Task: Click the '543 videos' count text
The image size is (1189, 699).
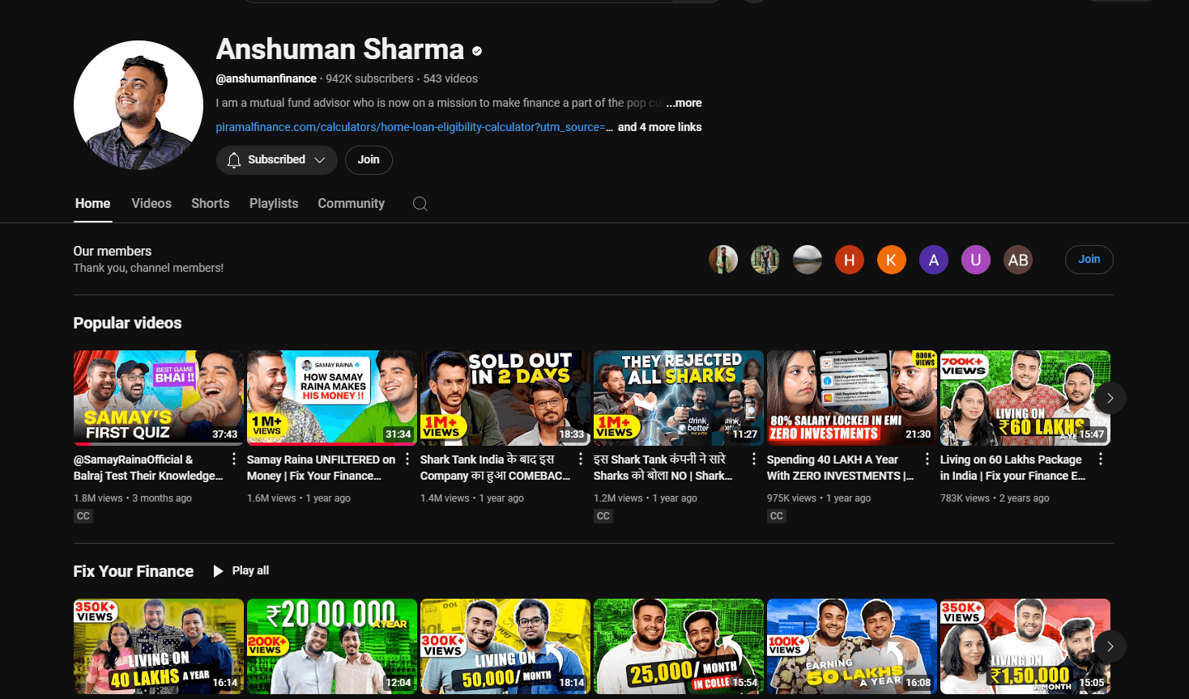Action: tap(450, 78)
